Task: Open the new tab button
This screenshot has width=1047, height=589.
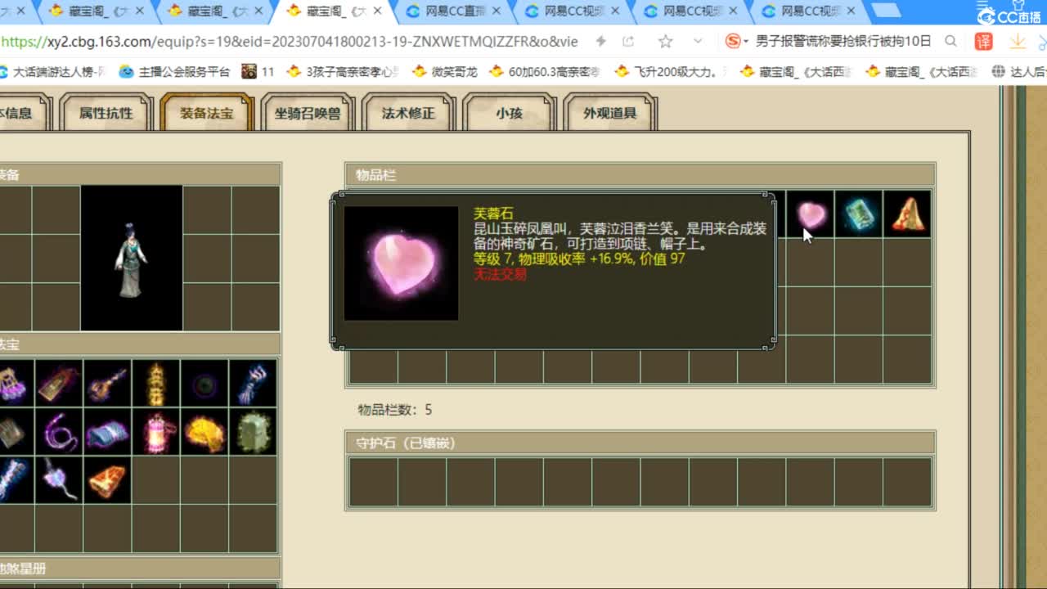Action: pos(886,11)
